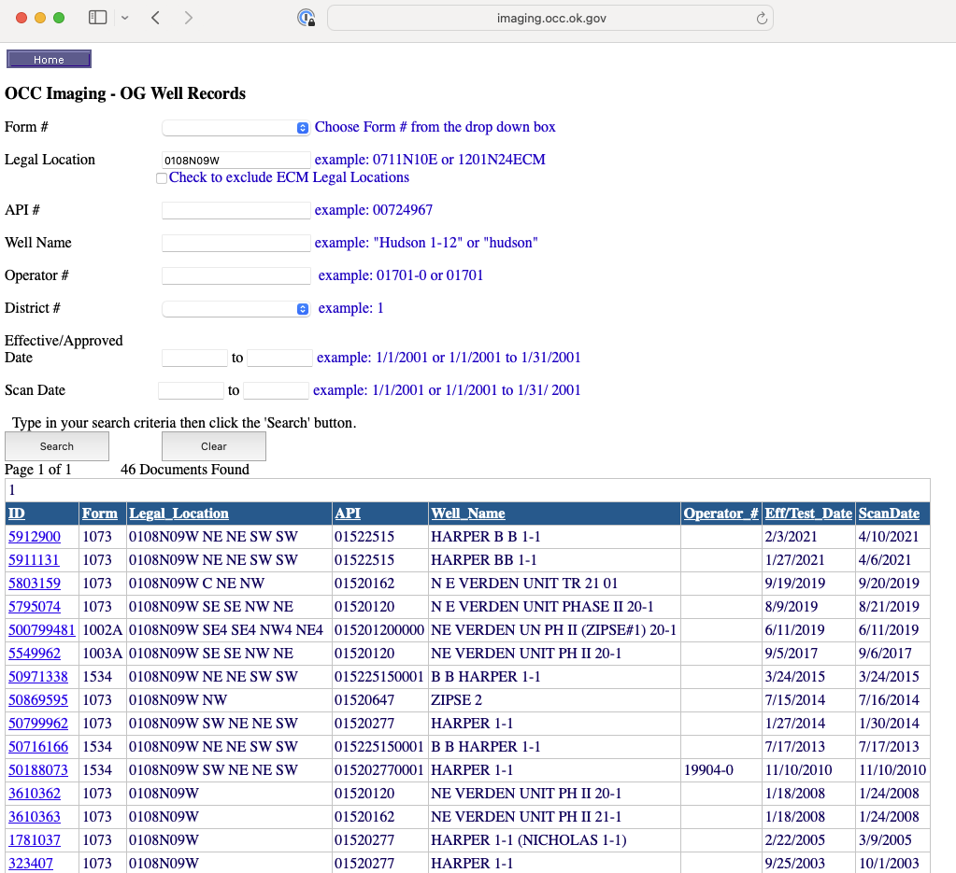Reload the page with the refresh icon
This screenshot has width=956, height=873.
click(x=762, y=19)
